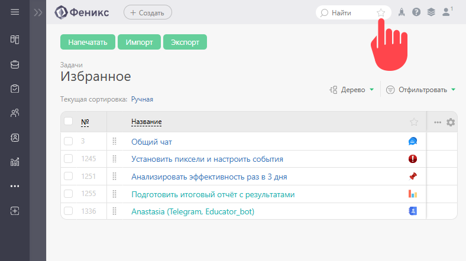Open the Общий чат task
Screen dimensions: 466x261
pos(151,142)
